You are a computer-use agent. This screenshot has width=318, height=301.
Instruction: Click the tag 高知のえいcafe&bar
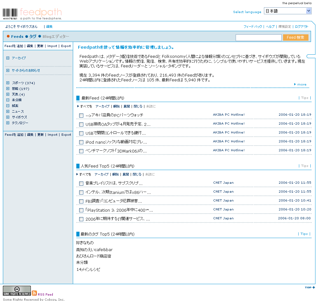tap(94, 250)
